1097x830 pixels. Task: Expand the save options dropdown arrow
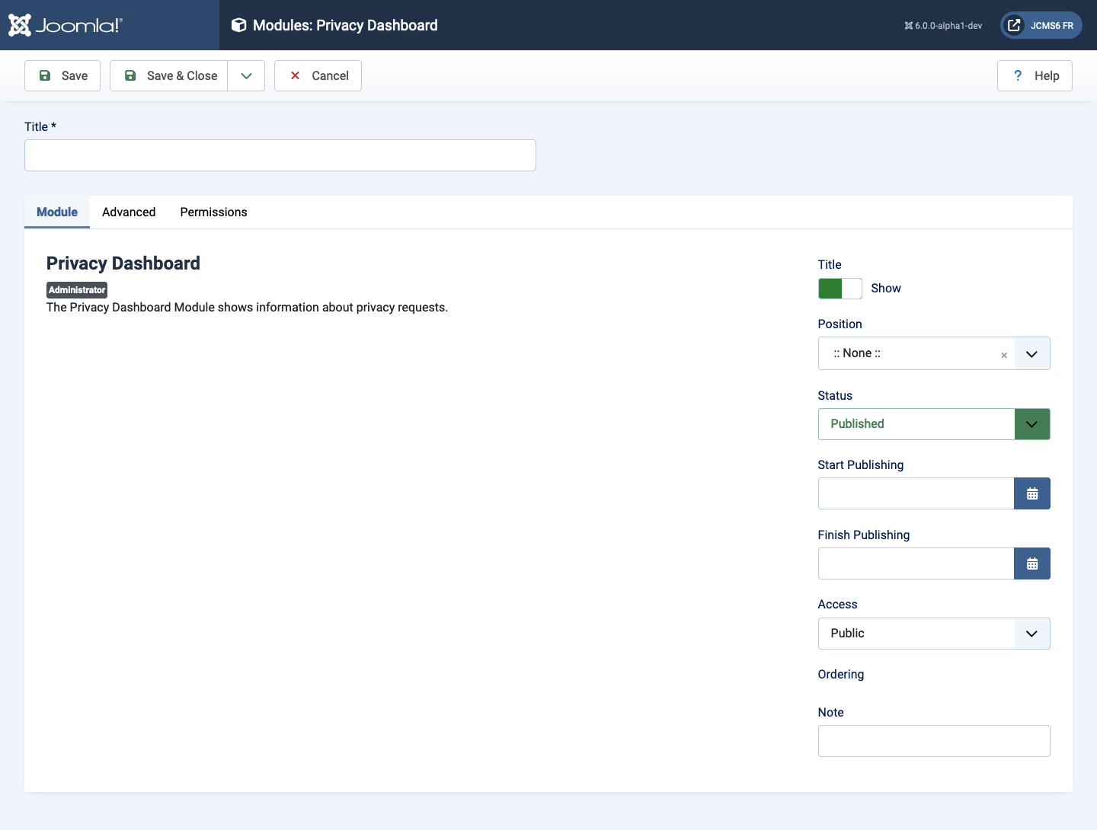(246, 75)
